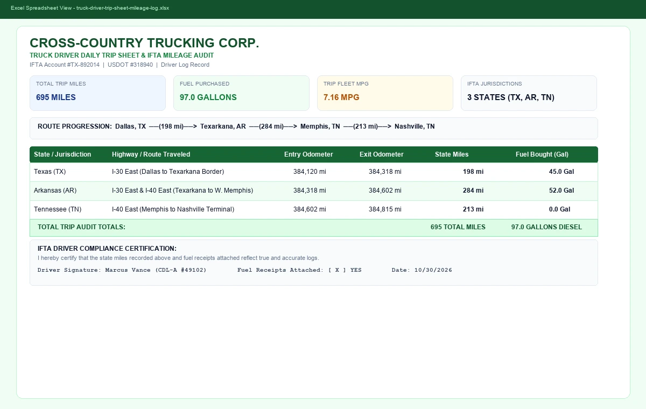This screenshot has width=646, height=409.
Task: Select the 'I hereby certify' statement text
Action: (x=178, y=258)
